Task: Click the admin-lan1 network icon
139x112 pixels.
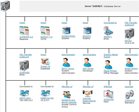Action: [x=24, y=93]
